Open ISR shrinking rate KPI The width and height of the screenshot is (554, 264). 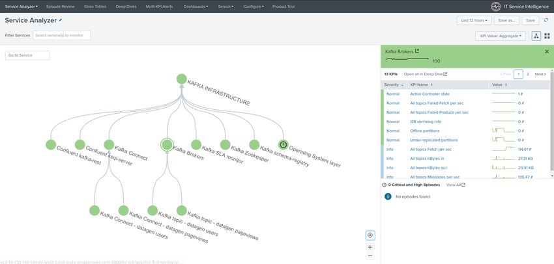[426, 122]
